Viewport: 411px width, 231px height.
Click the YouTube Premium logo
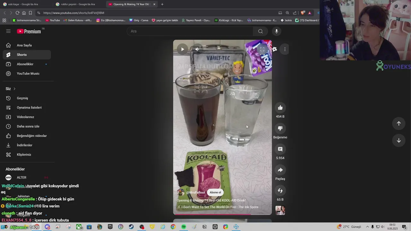pyautogui.click(x=29, y=31)
